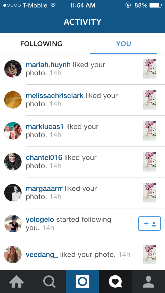The width and height of the screenshot is (165, 293).
Task: Open the chantel016 username link
Action: pos(44,158)
